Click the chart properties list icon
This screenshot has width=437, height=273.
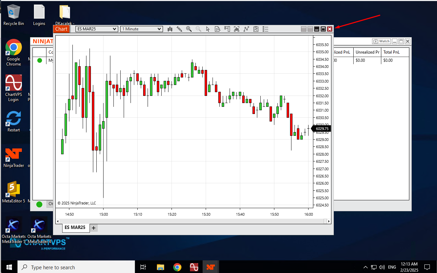click(x=265, y=29)
